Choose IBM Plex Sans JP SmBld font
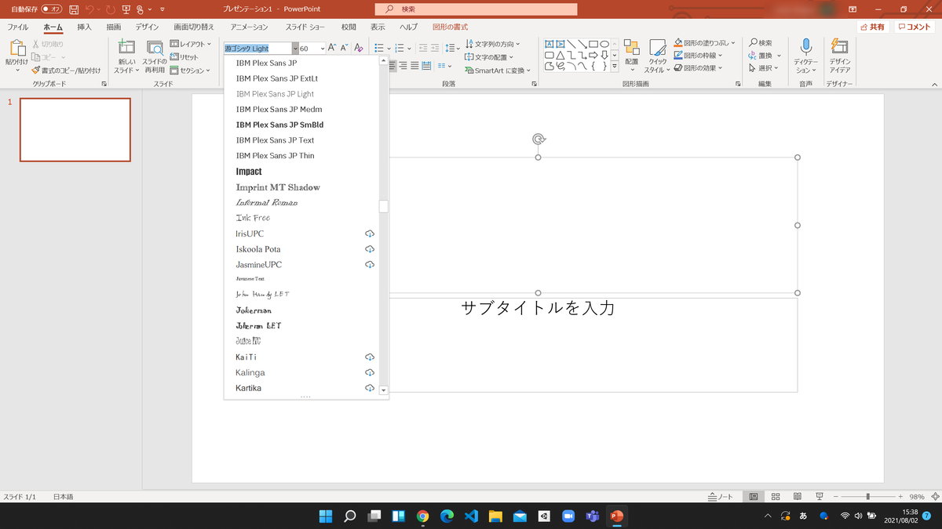The height and width of the screenshot is (529, 942). coord(279,125)
